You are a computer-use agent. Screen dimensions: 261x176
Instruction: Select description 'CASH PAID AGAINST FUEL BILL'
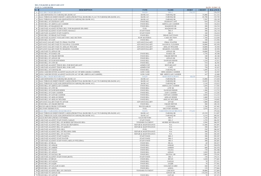click(52, 129)
